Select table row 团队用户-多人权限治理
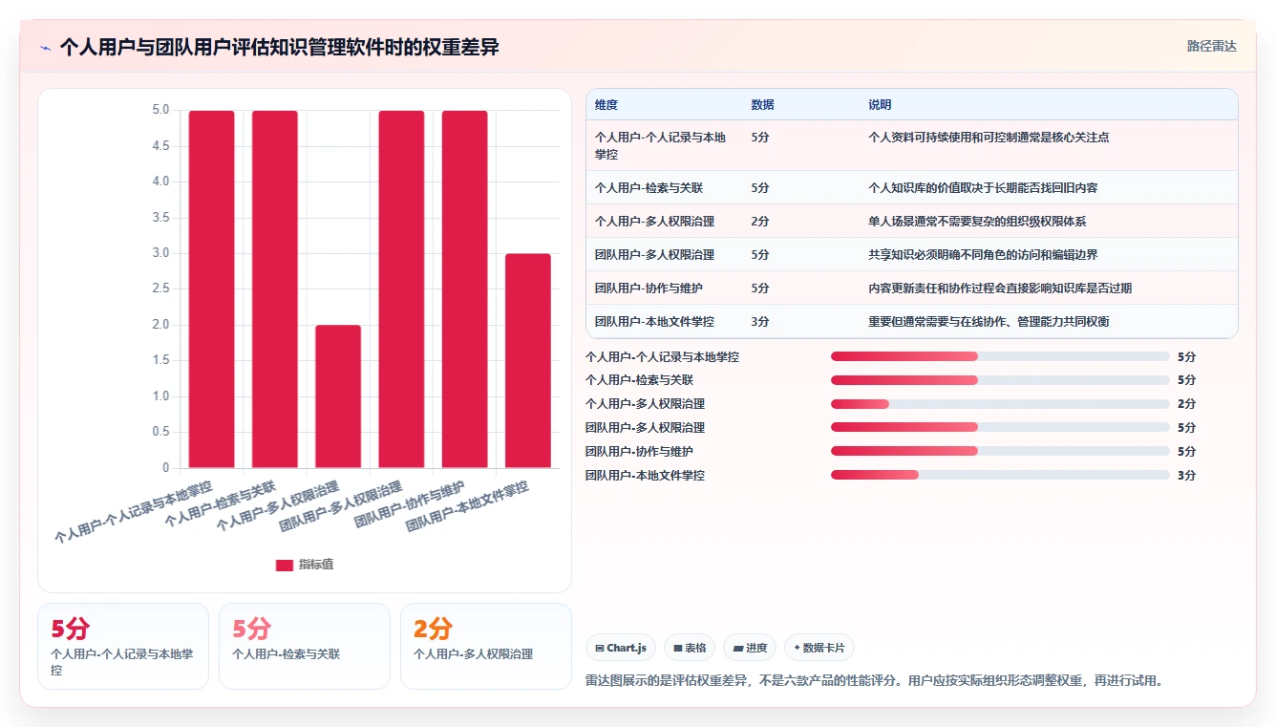The width and height of the screenshot is (1276, 727). pos(912,255)
